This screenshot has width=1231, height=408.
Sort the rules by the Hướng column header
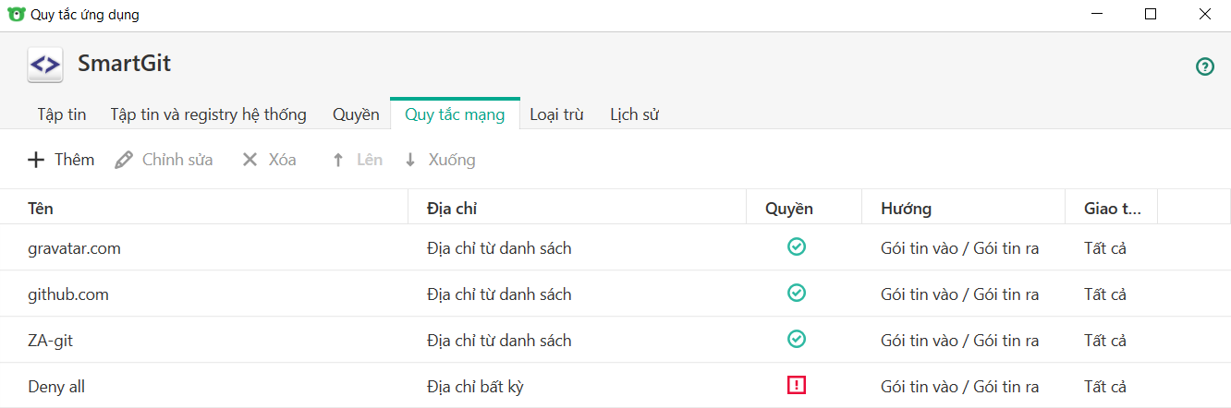(906, 209)
